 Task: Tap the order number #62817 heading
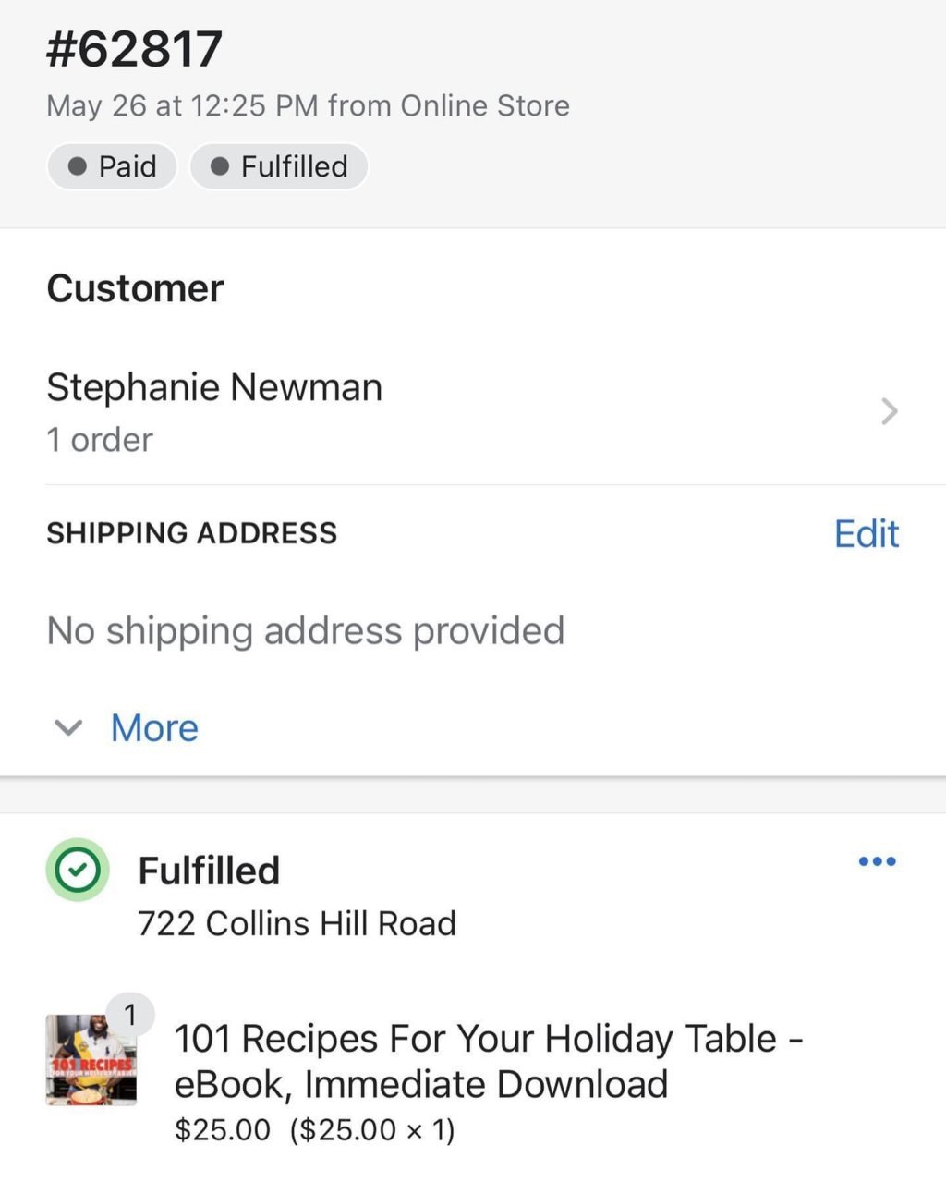pyautogui.click(x=135, y=49)
